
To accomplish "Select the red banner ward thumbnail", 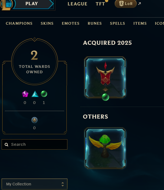I will pyautogui.click(x=105, y=77).
